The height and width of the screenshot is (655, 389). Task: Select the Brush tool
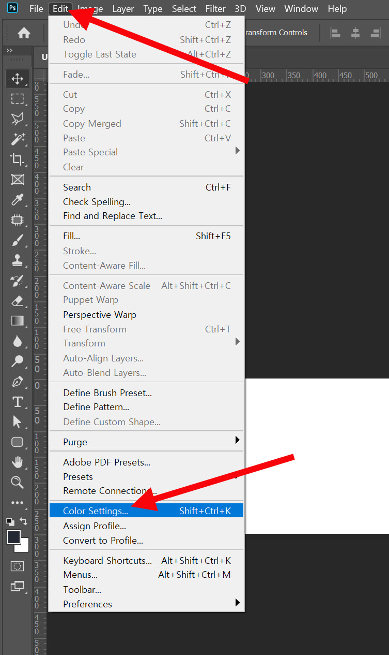18,240
